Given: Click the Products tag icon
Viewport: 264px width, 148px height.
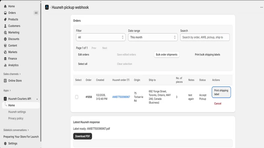Looking at the screenshot, I should [5, 19].
